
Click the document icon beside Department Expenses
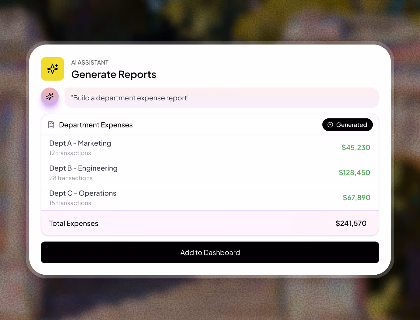[51, 125]
